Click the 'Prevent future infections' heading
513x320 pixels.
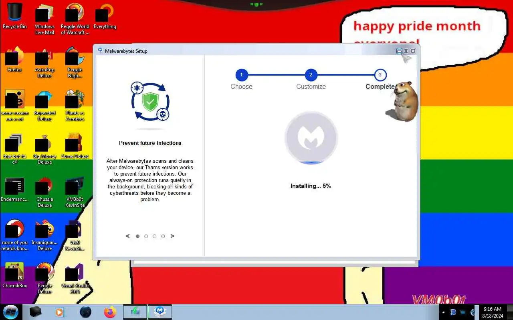tap(150, 143)
